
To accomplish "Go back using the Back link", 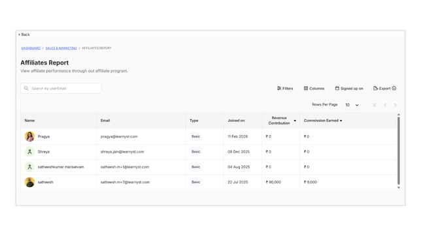I will [24, 35].
